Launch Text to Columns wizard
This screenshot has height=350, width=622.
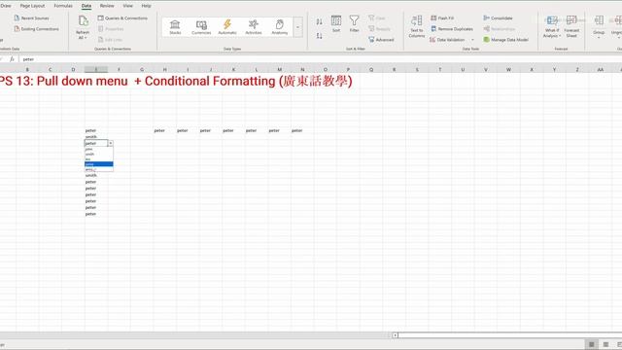tap(417, 26)
